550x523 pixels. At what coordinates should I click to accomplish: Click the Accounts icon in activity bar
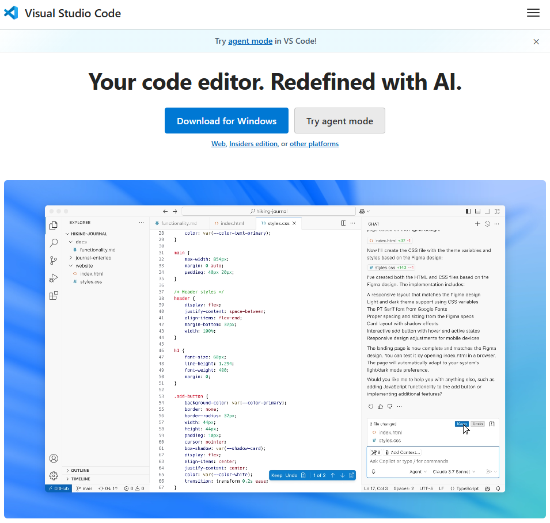click(54, 458)
